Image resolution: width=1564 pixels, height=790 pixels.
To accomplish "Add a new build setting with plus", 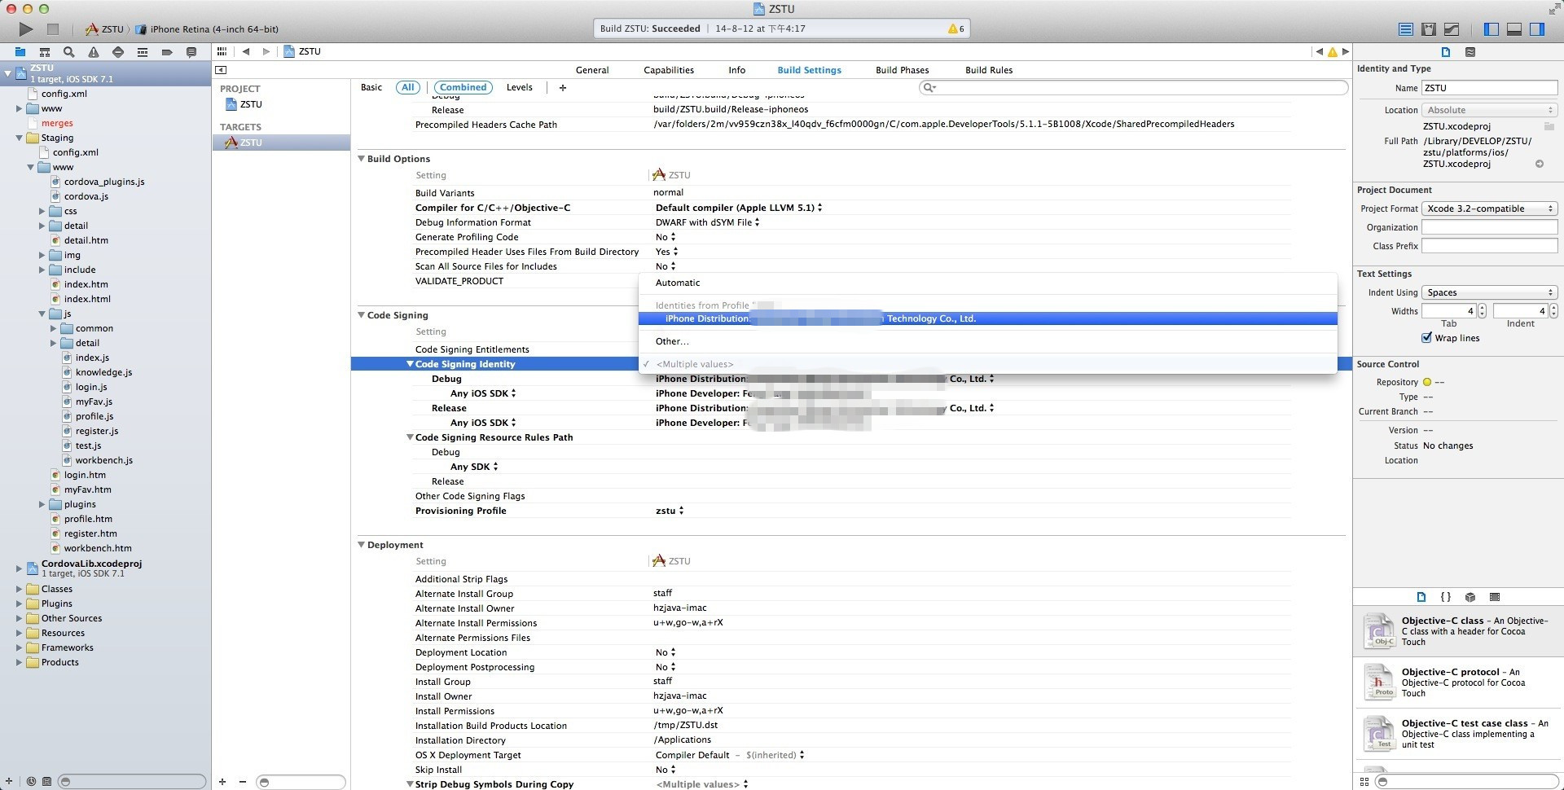I will 562,88.
